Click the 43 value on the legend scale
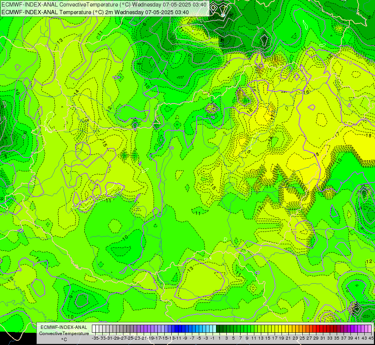 (364, 338)
